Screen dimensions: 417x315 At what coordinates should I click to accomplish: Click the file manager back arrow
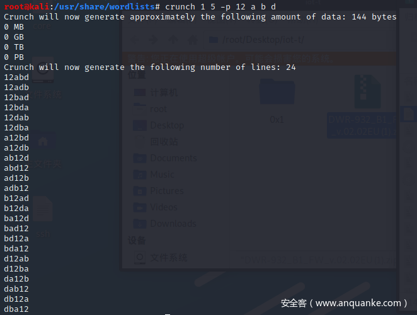point(135,40)
